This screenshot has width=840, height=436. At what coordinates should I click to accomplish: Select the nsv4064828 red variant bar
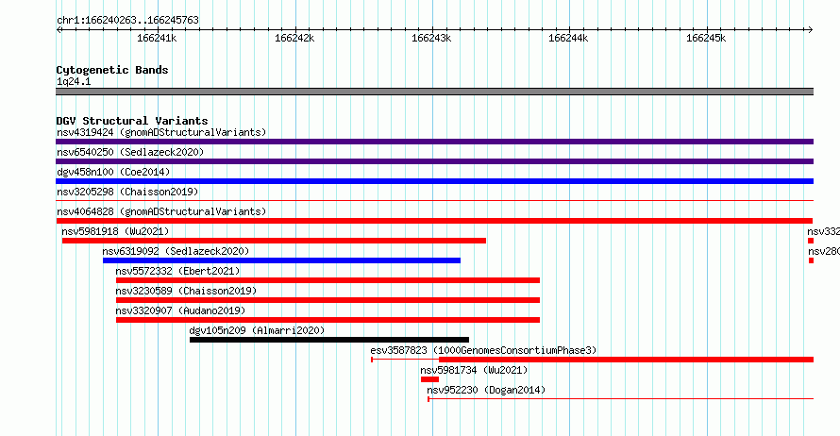point(434,221)
